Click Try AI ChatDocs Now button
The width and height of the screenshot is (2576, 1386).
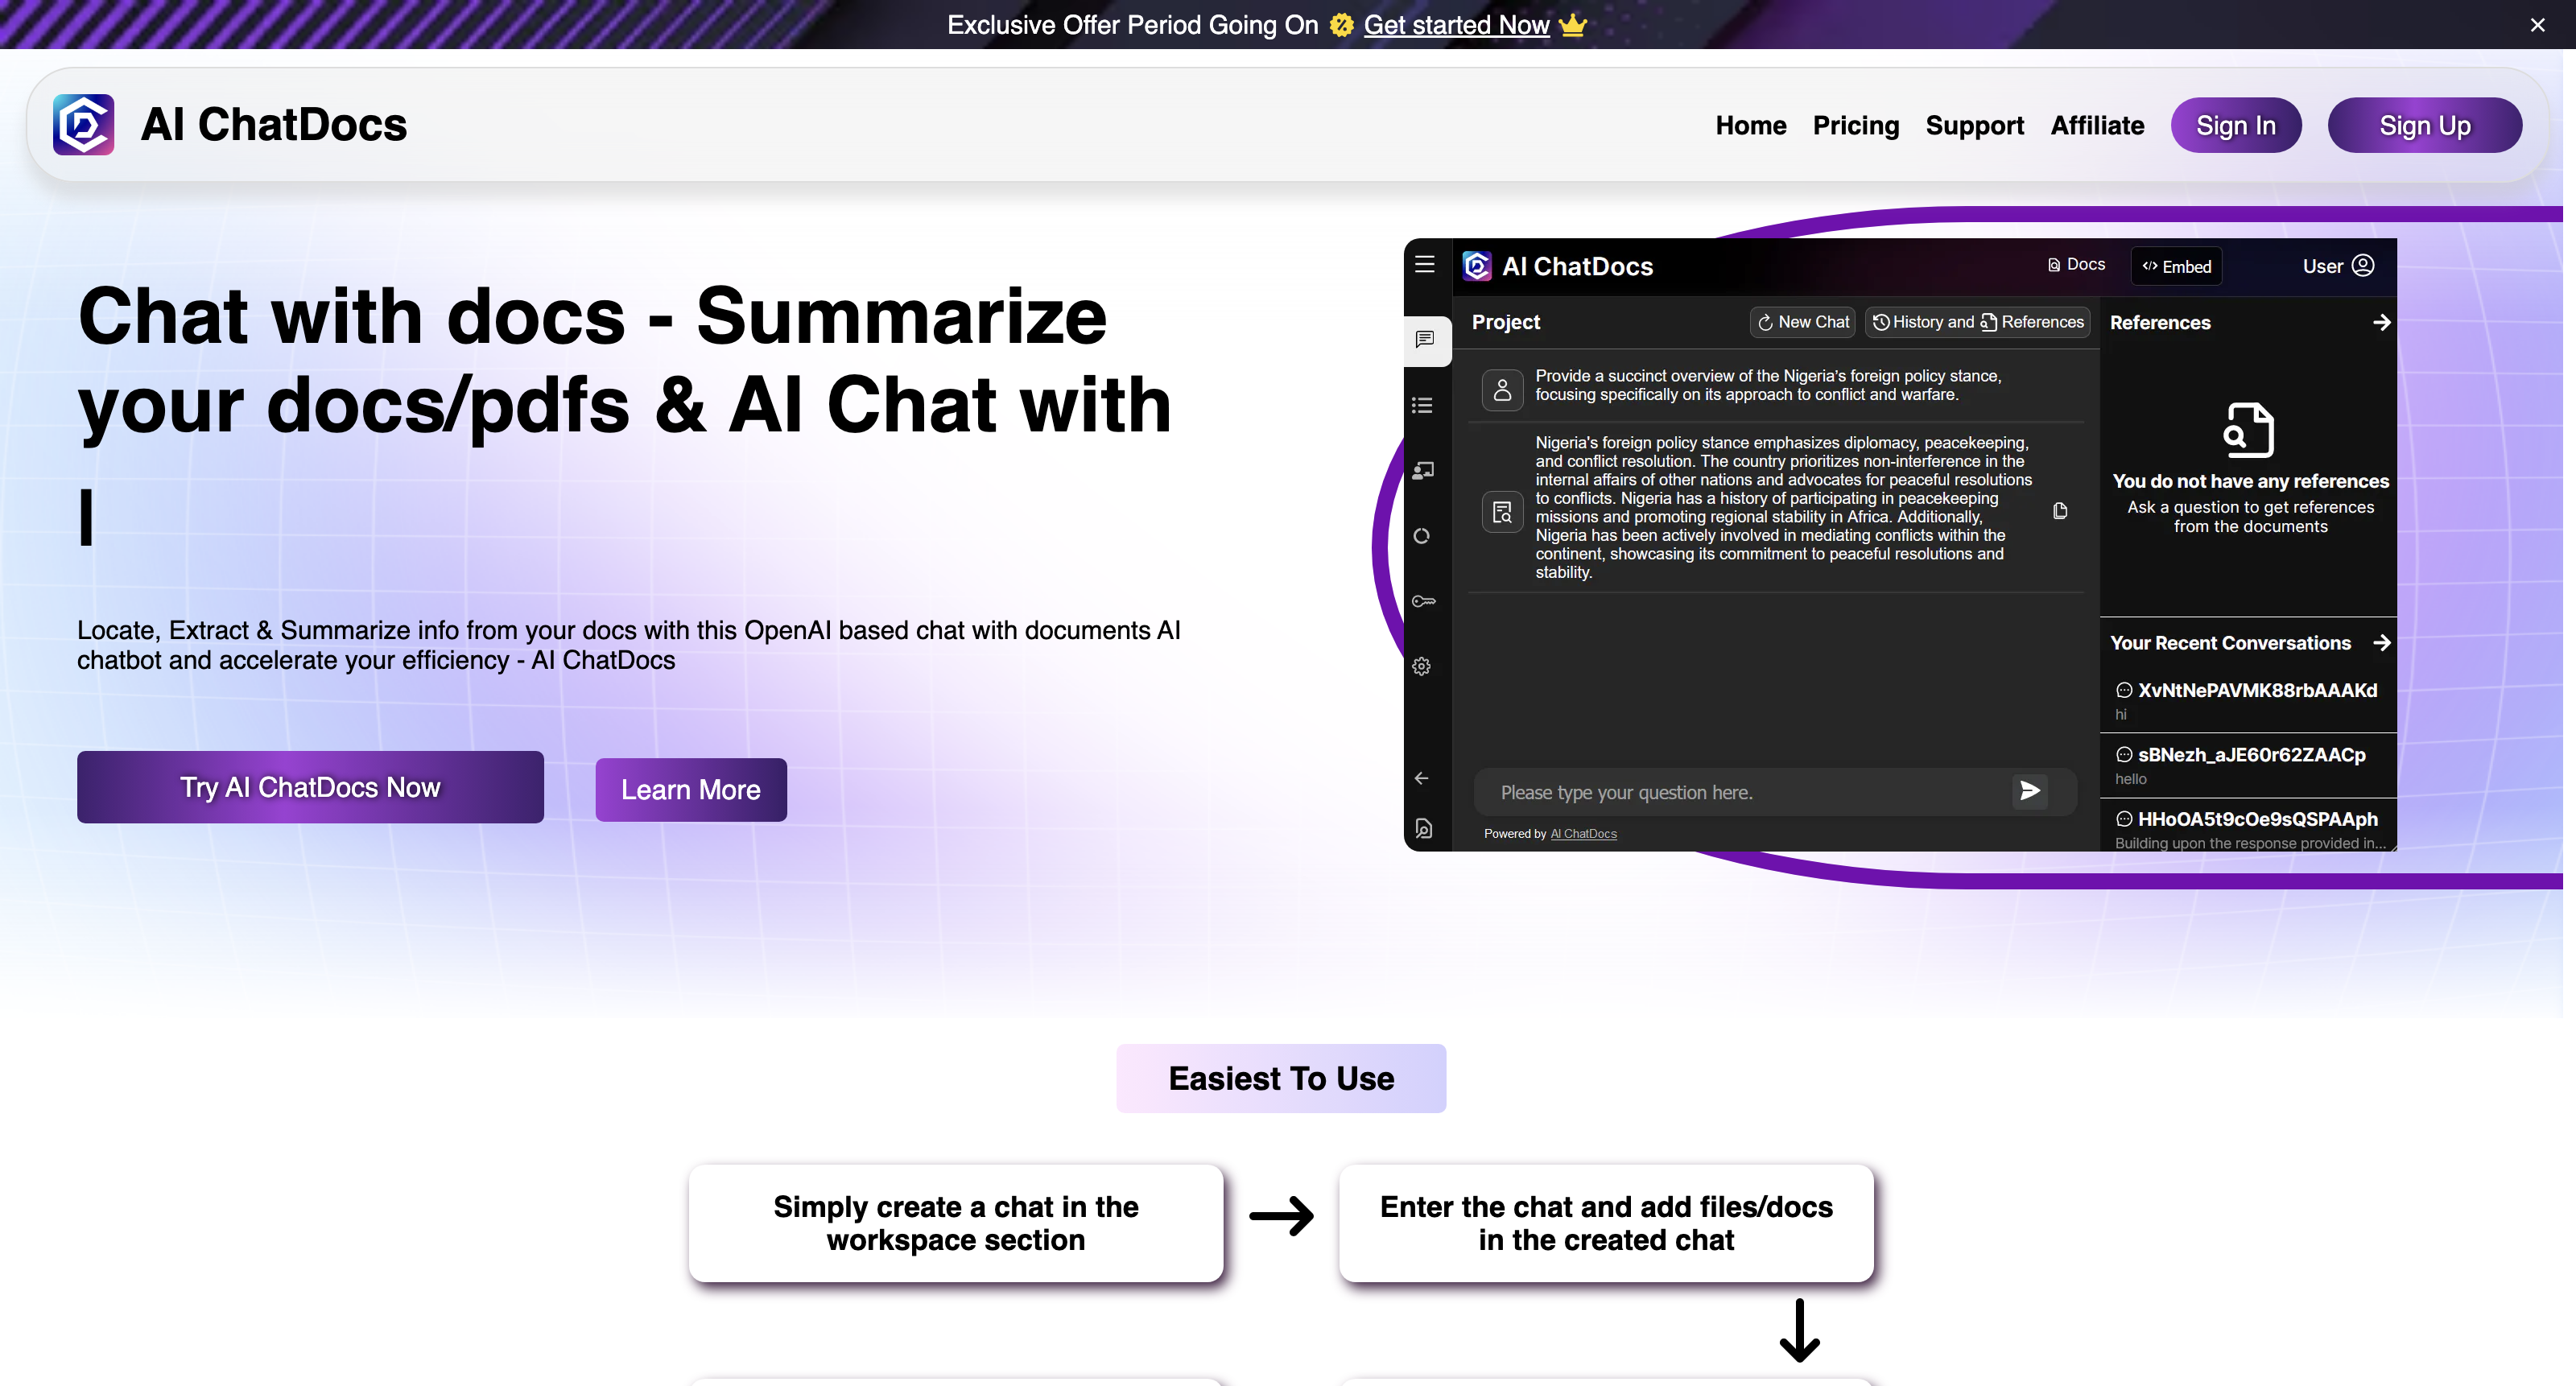tap(310, 787)
